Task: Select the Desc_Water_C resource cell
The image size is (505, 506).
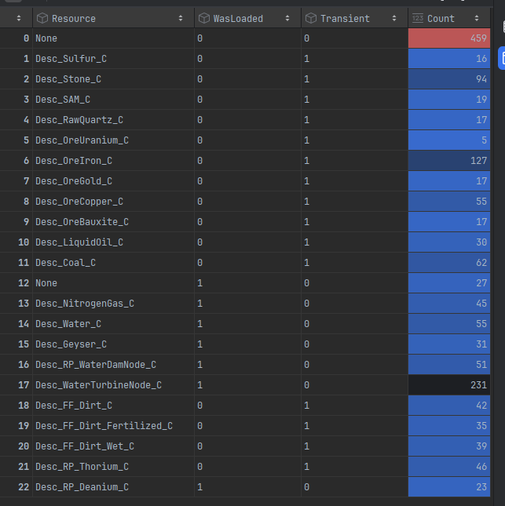Action: coord(113,324)
